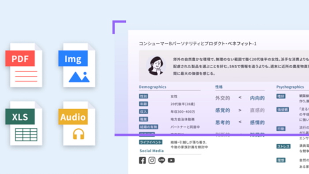Click the Psychographics section heading
Image resolution: width=309 pixels, height=174 pixels.
coord(290,87)
